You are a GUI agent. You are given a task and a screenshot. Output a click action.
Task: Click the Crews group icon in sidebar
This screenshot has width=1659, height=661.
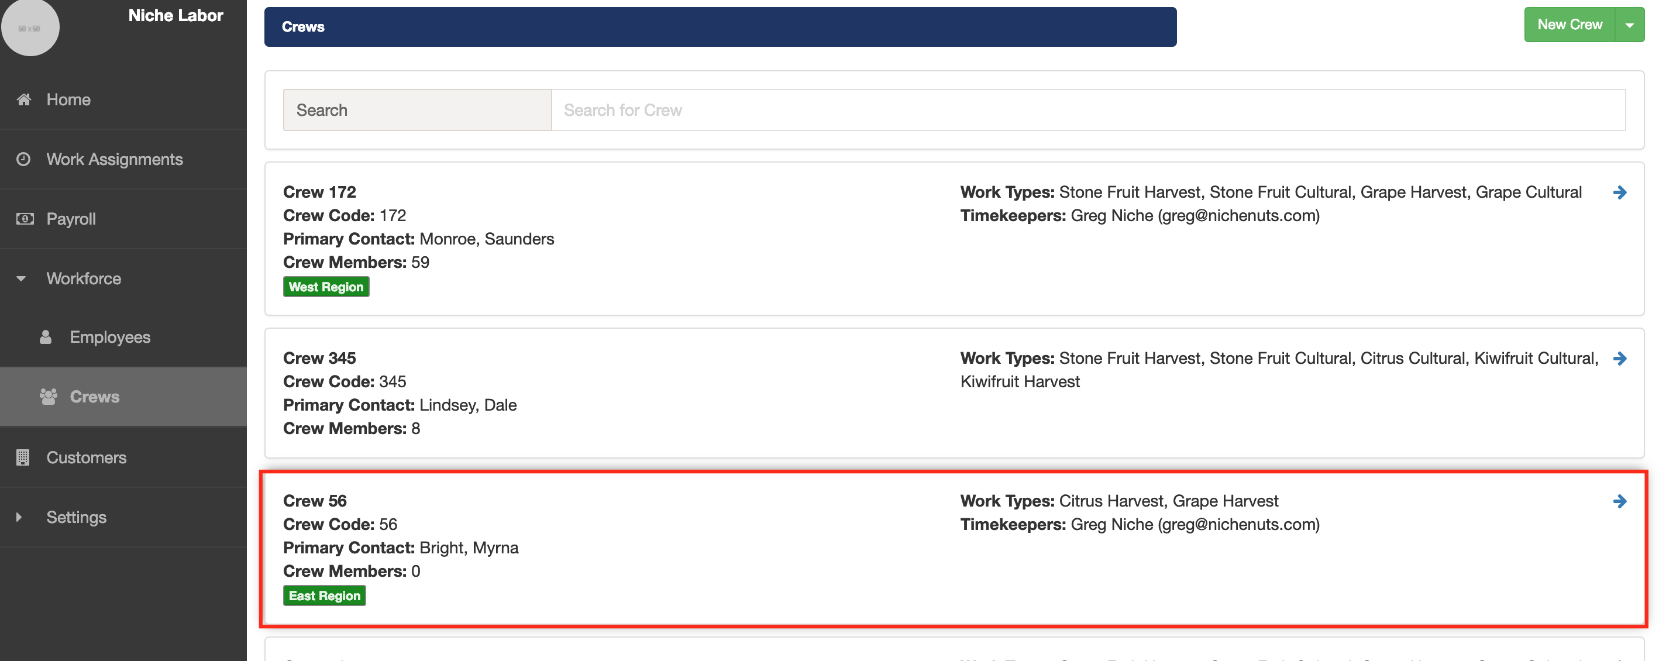pos(49,397)
